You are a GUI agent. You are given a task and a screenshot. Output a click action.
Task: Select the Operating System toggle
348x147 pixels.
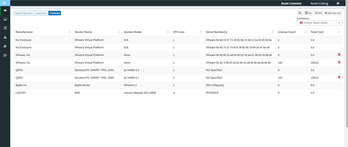24,13
